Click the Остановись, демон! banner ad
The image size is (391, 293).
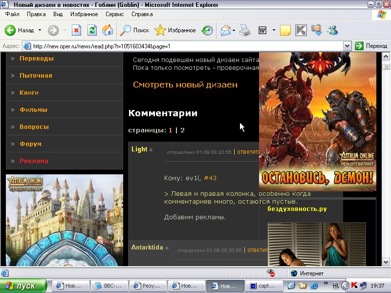pyautogui.click(x=317, y=121)
